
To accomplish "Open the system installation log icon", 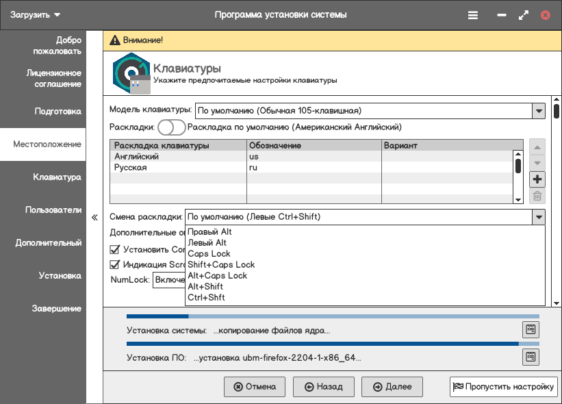I will (530, 329).
